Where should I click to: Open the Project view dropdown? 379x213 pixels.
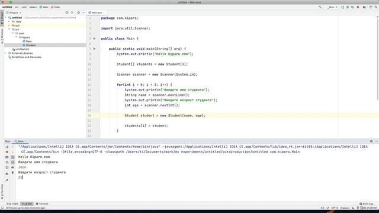click(14, 12)
